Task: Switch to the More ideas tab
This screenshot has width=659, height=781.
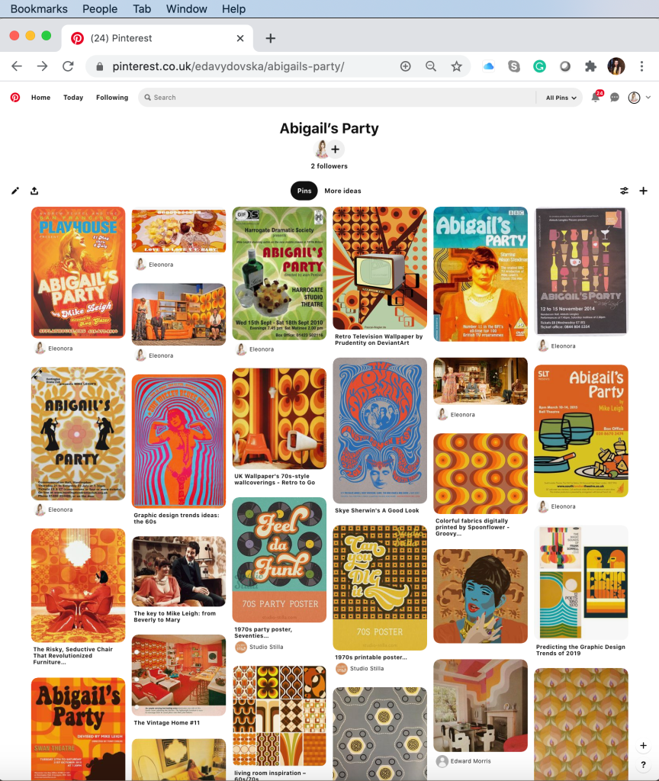Action: (x=342, y=191)
